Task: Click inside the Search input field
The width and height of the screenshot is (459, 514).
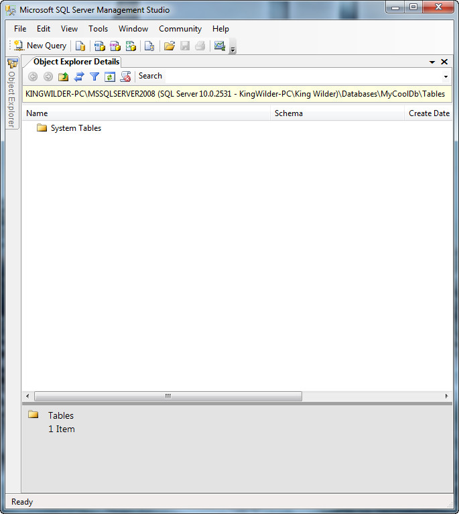Action: (303, 76)
